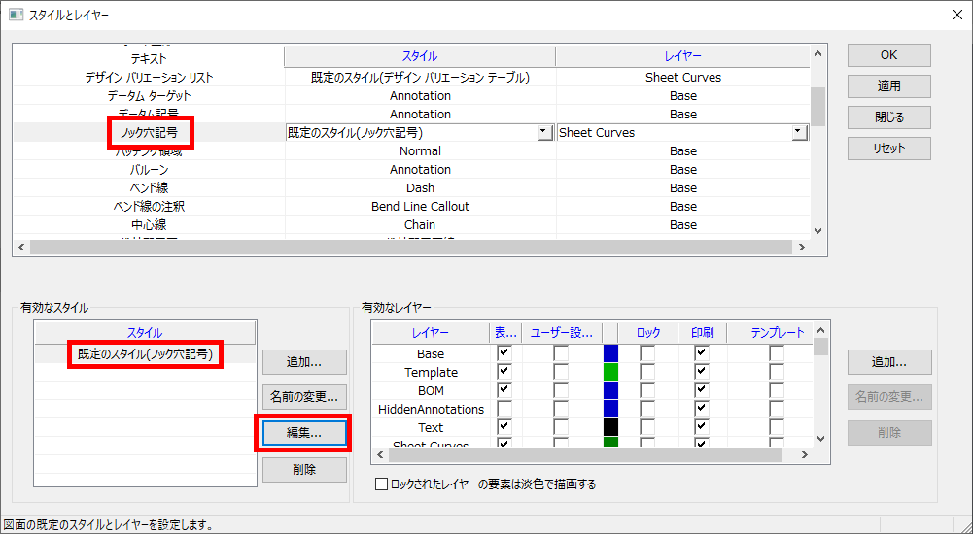Select the ノック穴記号 row label
This screenshot has height=534, width=973.
pos(149,133)
